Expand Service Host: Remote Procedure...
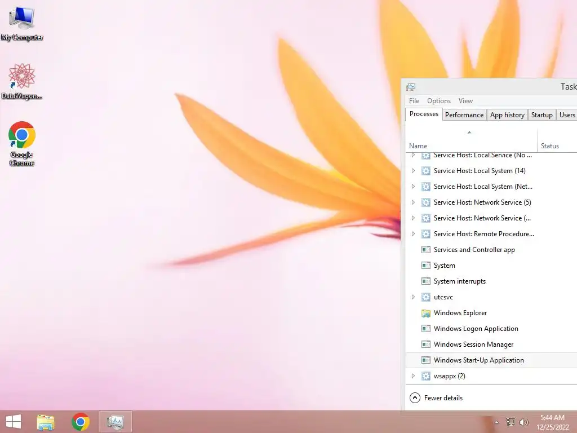Image resolution: width=577 pixels, height=433 pixels. pos(413,234)
